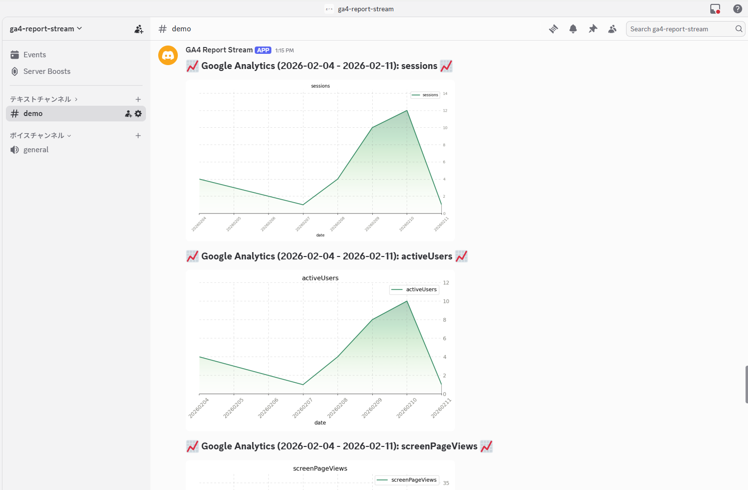The width and height of the screenshot is (748, 490).
Task: Click the speaker icon of general channel
Action: 15,150
